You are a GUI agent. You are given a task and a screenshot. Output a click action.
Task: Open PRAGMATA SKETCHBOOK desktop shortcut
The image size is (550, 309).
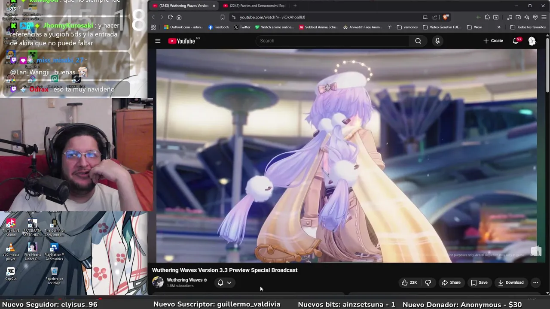tap(32, 228)
